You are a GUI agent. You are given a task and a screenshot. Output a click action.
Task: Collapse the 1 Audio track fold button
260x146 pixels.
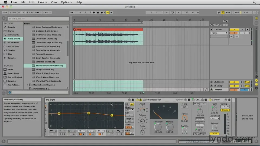click(212, 29)
